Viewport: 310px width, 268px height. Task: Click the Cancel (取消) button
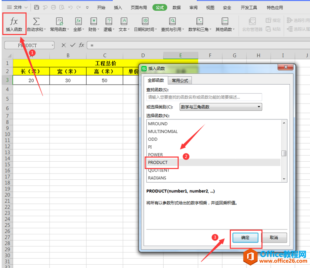coord(274,238)
